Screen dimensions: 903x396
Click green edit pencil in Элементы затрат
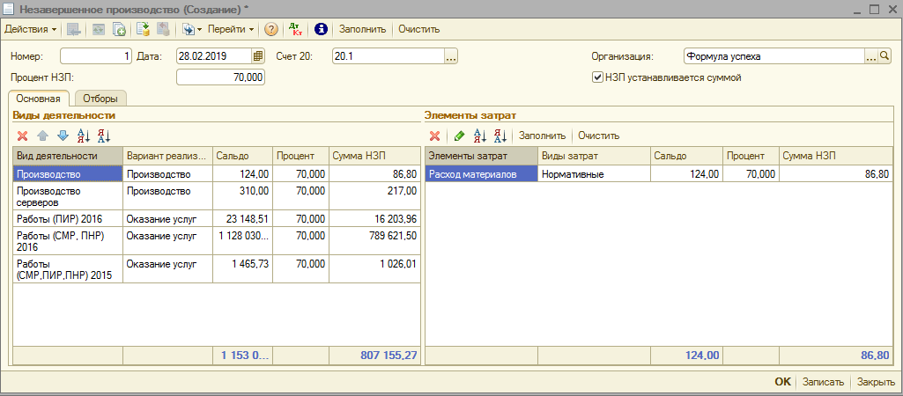click(x=458, y=136)
